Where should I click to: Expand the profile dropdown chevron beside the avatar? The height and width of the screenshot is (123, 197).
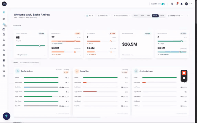pos(189,4)
